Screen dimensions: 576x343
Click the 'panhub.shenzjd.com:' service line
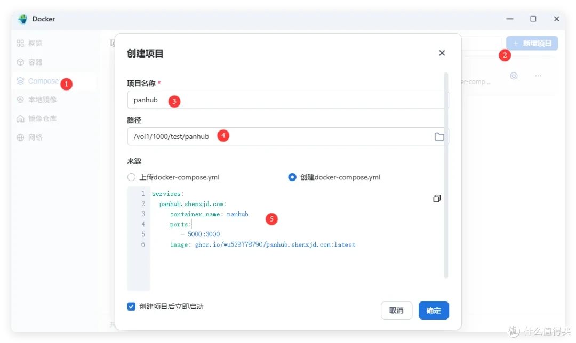(x=193, y=204)
